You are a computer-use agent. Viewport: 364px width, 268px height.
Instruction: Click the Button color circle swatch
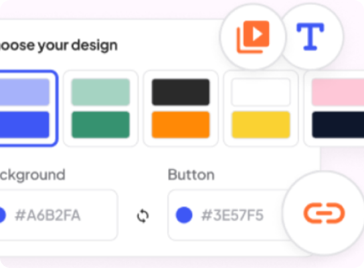point(184,215)
